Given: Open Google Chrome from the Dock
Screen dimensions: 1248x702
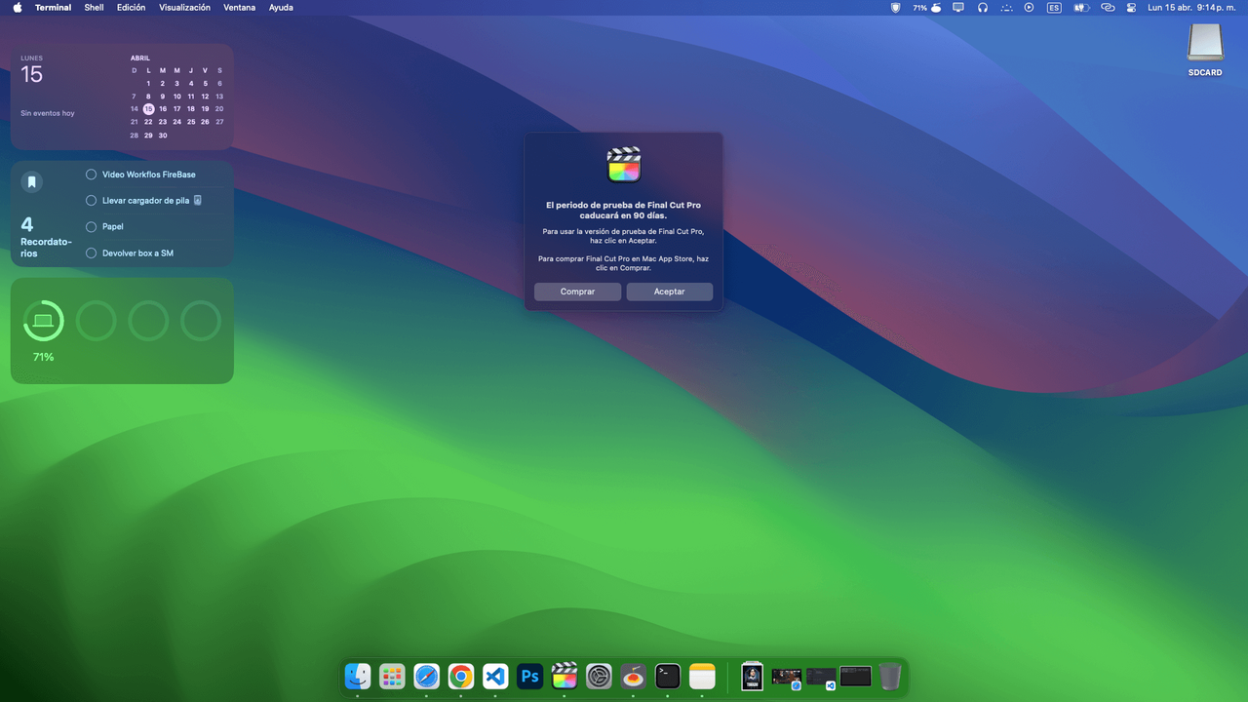Looking at the screenshot, I should (460, 676).
